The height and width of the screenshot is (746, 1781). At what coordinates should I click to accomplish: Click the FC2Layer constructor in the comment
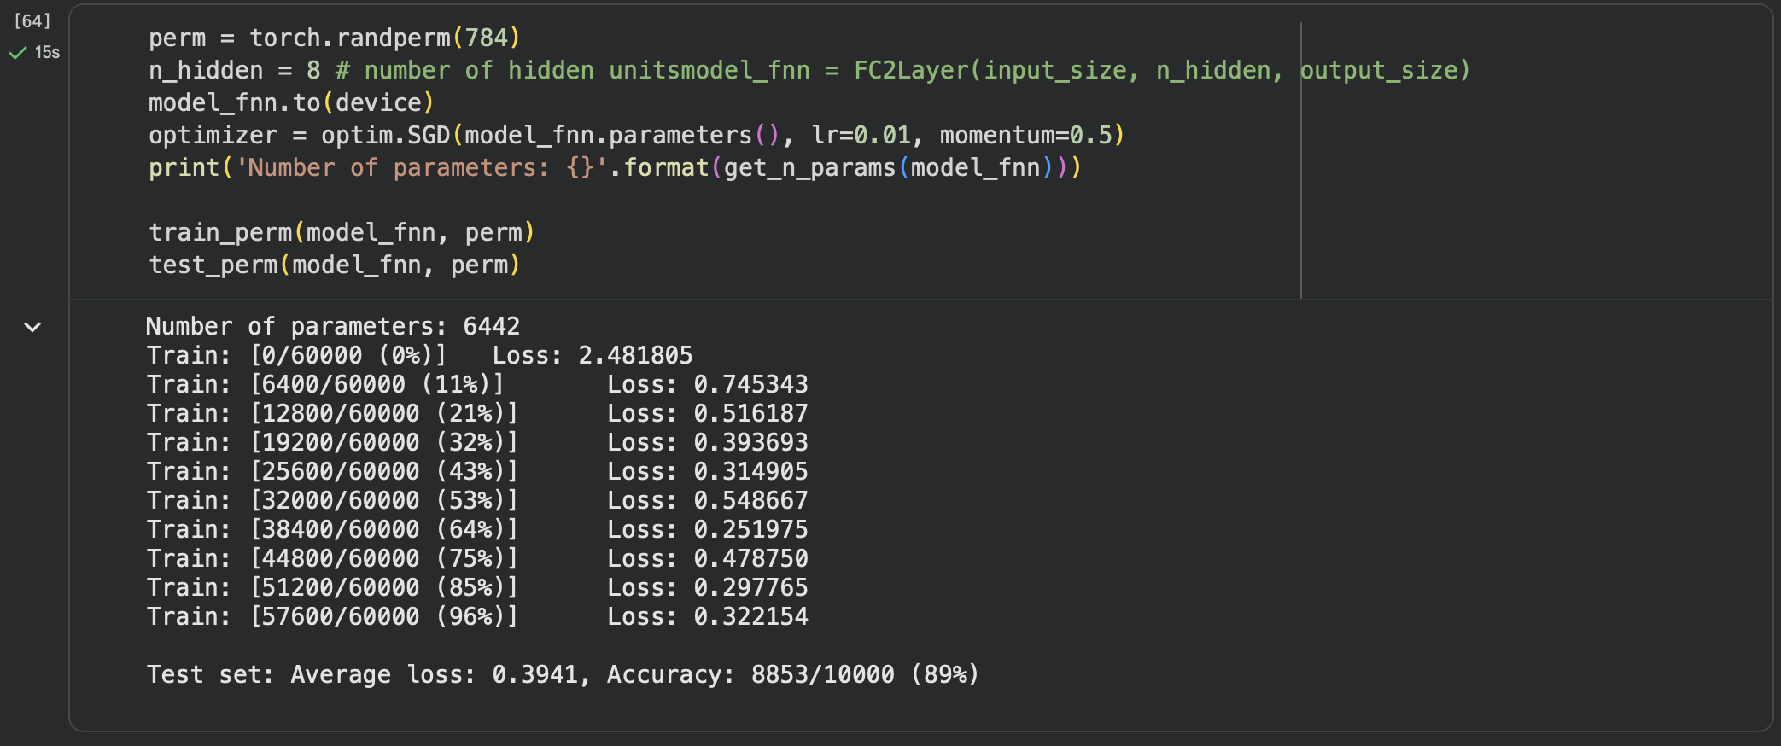pos(911,71)
